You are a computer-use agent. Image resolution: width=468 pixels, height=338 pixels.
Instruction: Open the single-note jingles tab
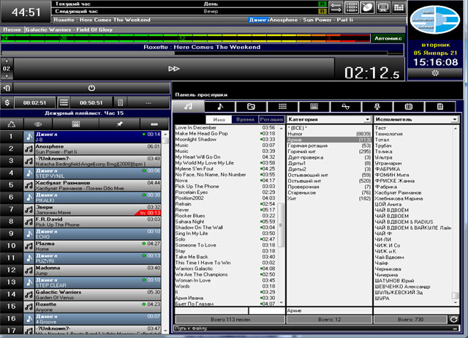coord(220,107)
